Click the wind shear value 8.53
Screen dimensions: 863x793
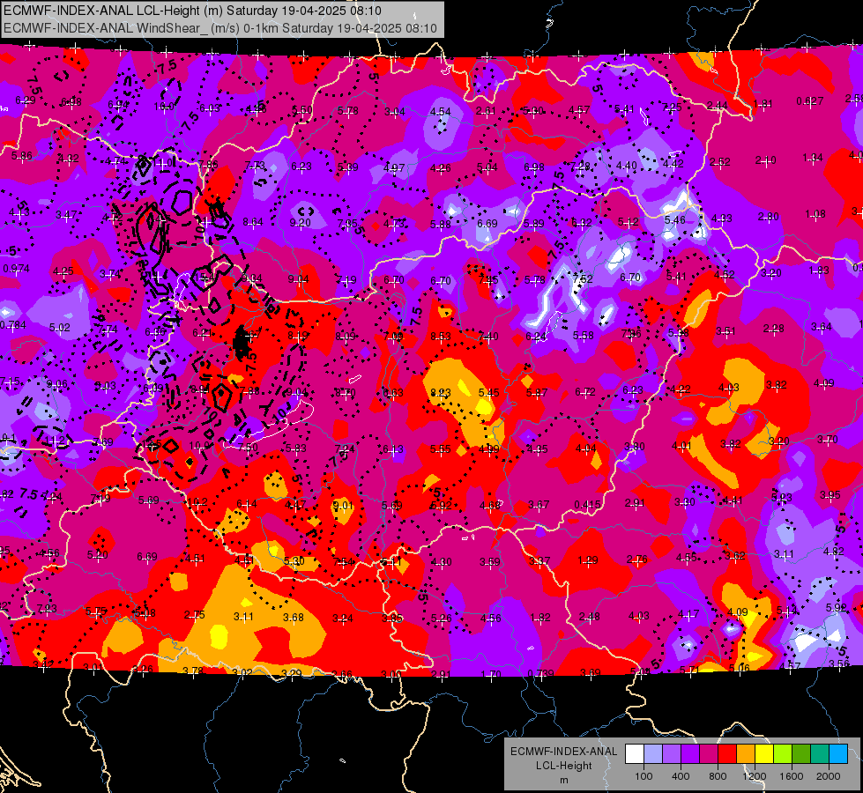point(441,337)
